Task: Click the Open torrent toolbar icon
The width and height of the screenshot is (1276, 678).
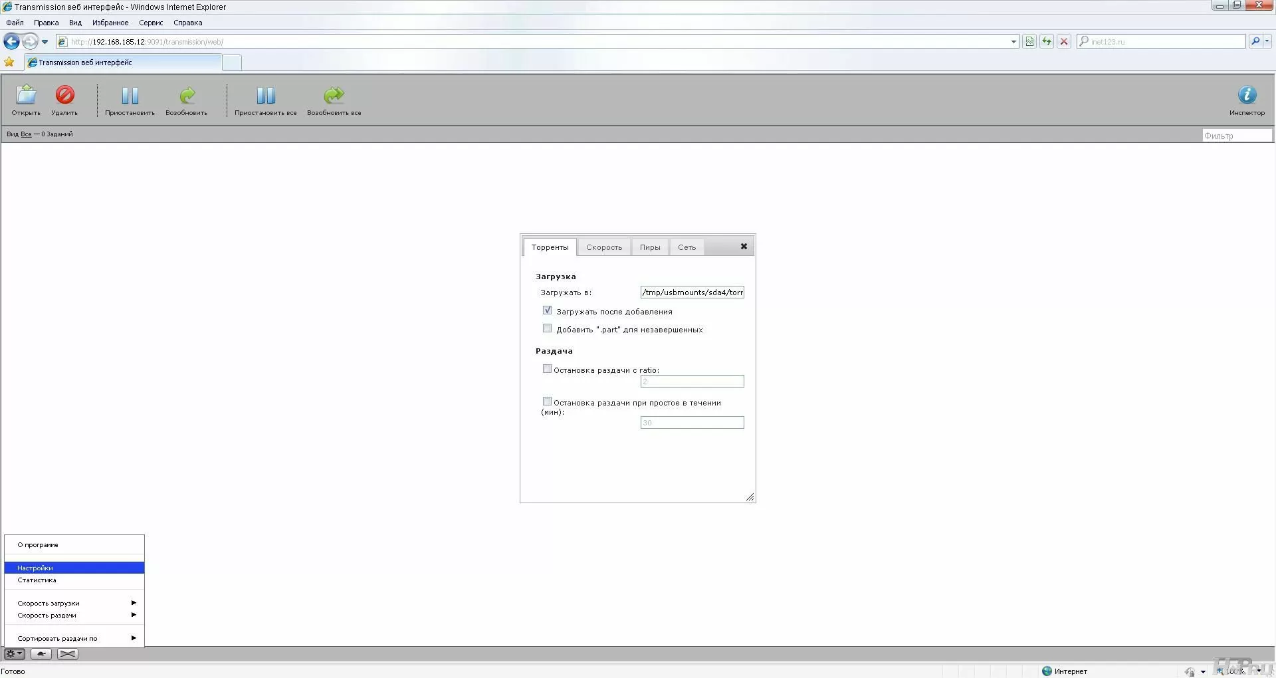Action: [x=26, y=96]
